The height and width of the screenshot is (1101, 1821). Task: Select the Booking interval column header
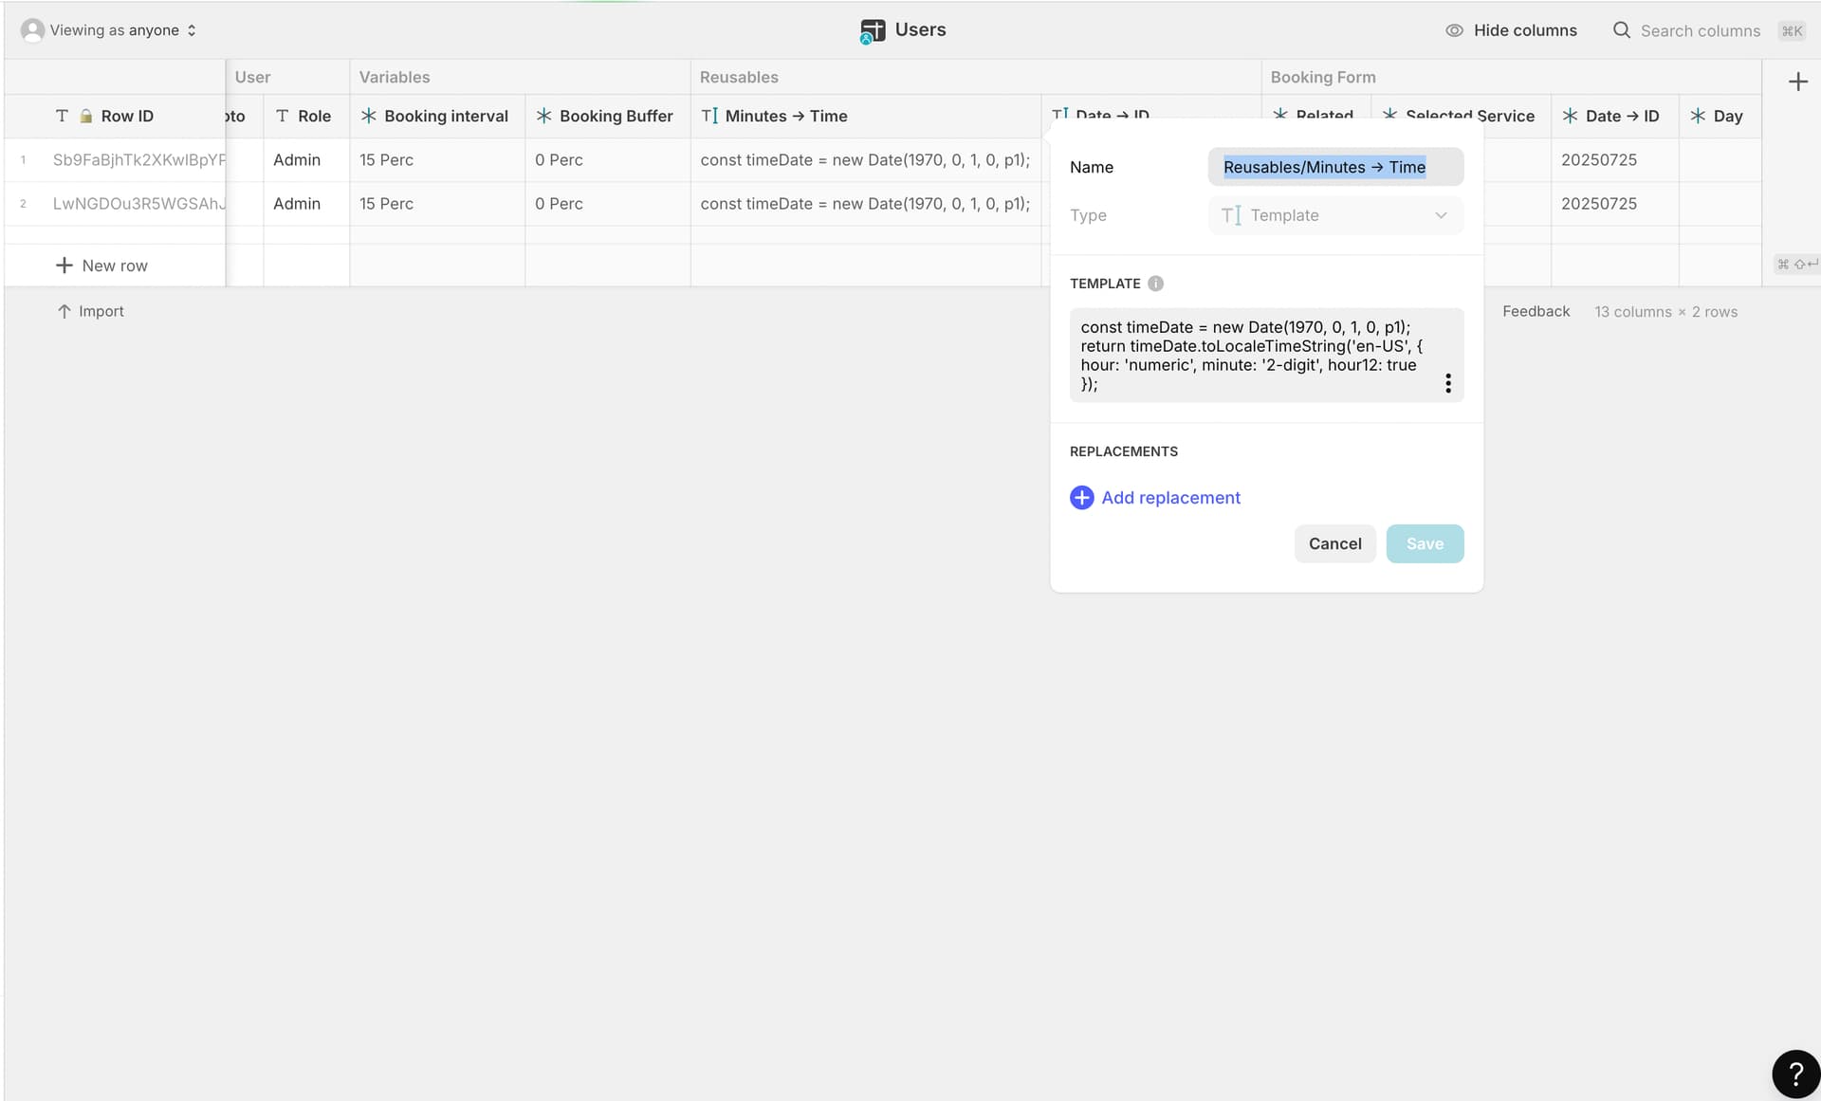pyautogui.click(x=437, y=116)
